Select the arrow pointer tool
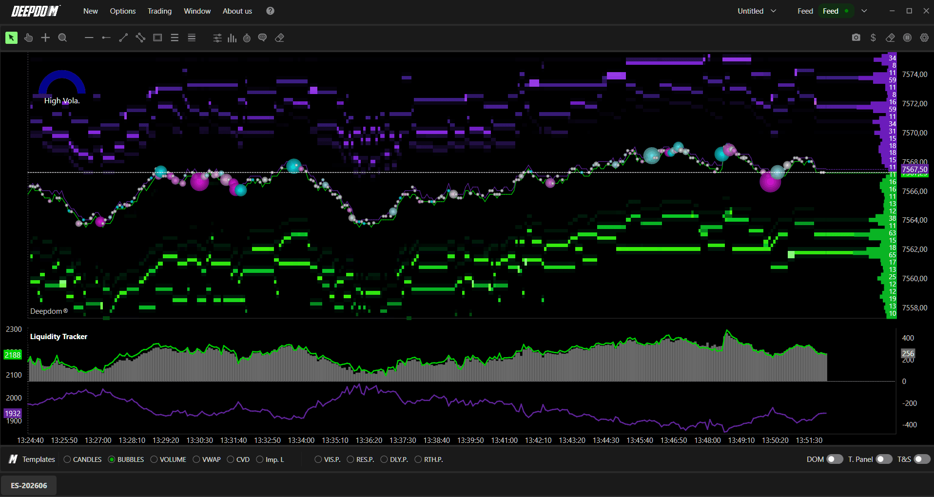 point(11,38)
